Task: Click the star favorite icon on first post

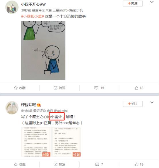Action: point(16,88)
